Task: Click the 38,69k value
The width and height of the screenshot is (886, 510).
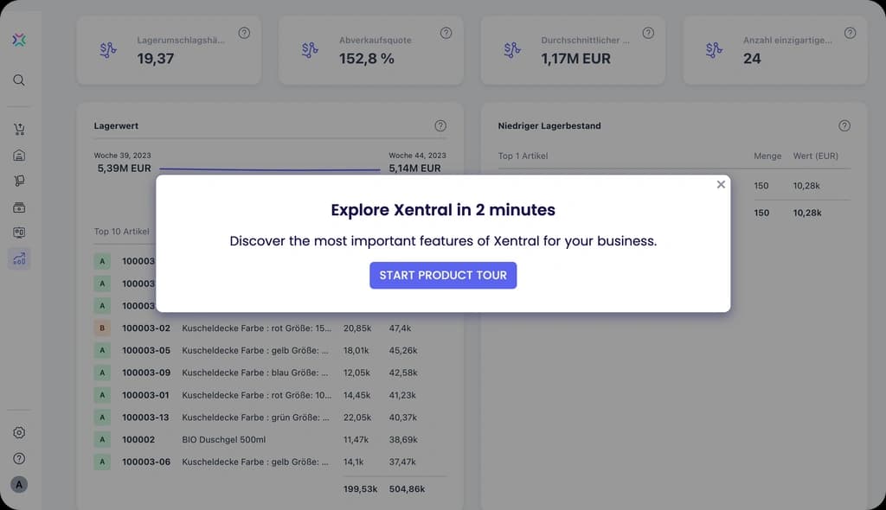Action: pos(403,439)
